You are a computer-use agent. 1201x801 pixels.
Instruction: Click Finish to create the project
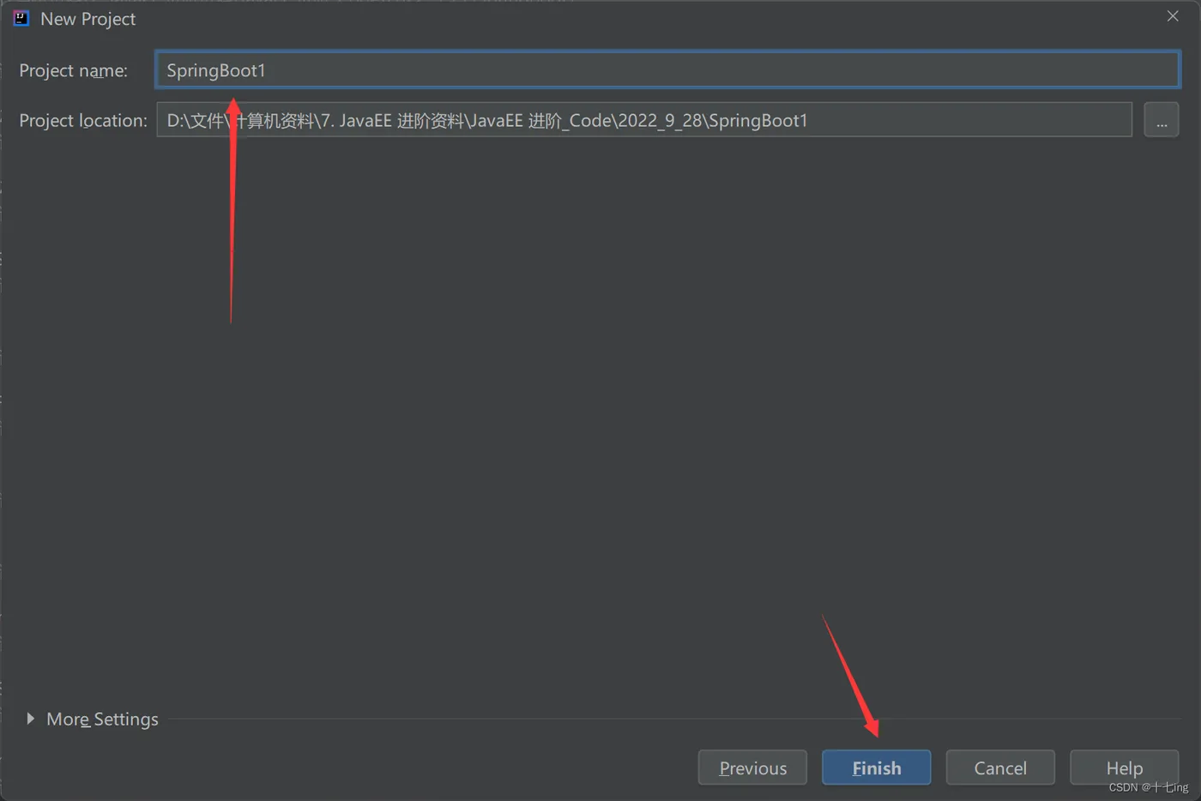pos(876,768)
